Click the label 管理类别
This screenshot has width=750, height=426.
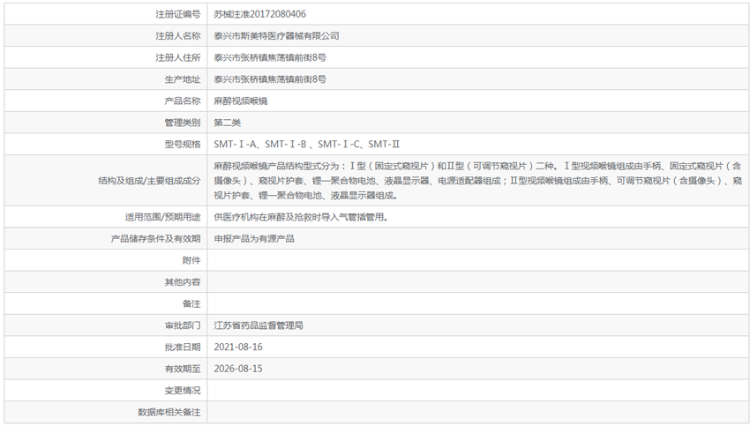coord(183,123)
